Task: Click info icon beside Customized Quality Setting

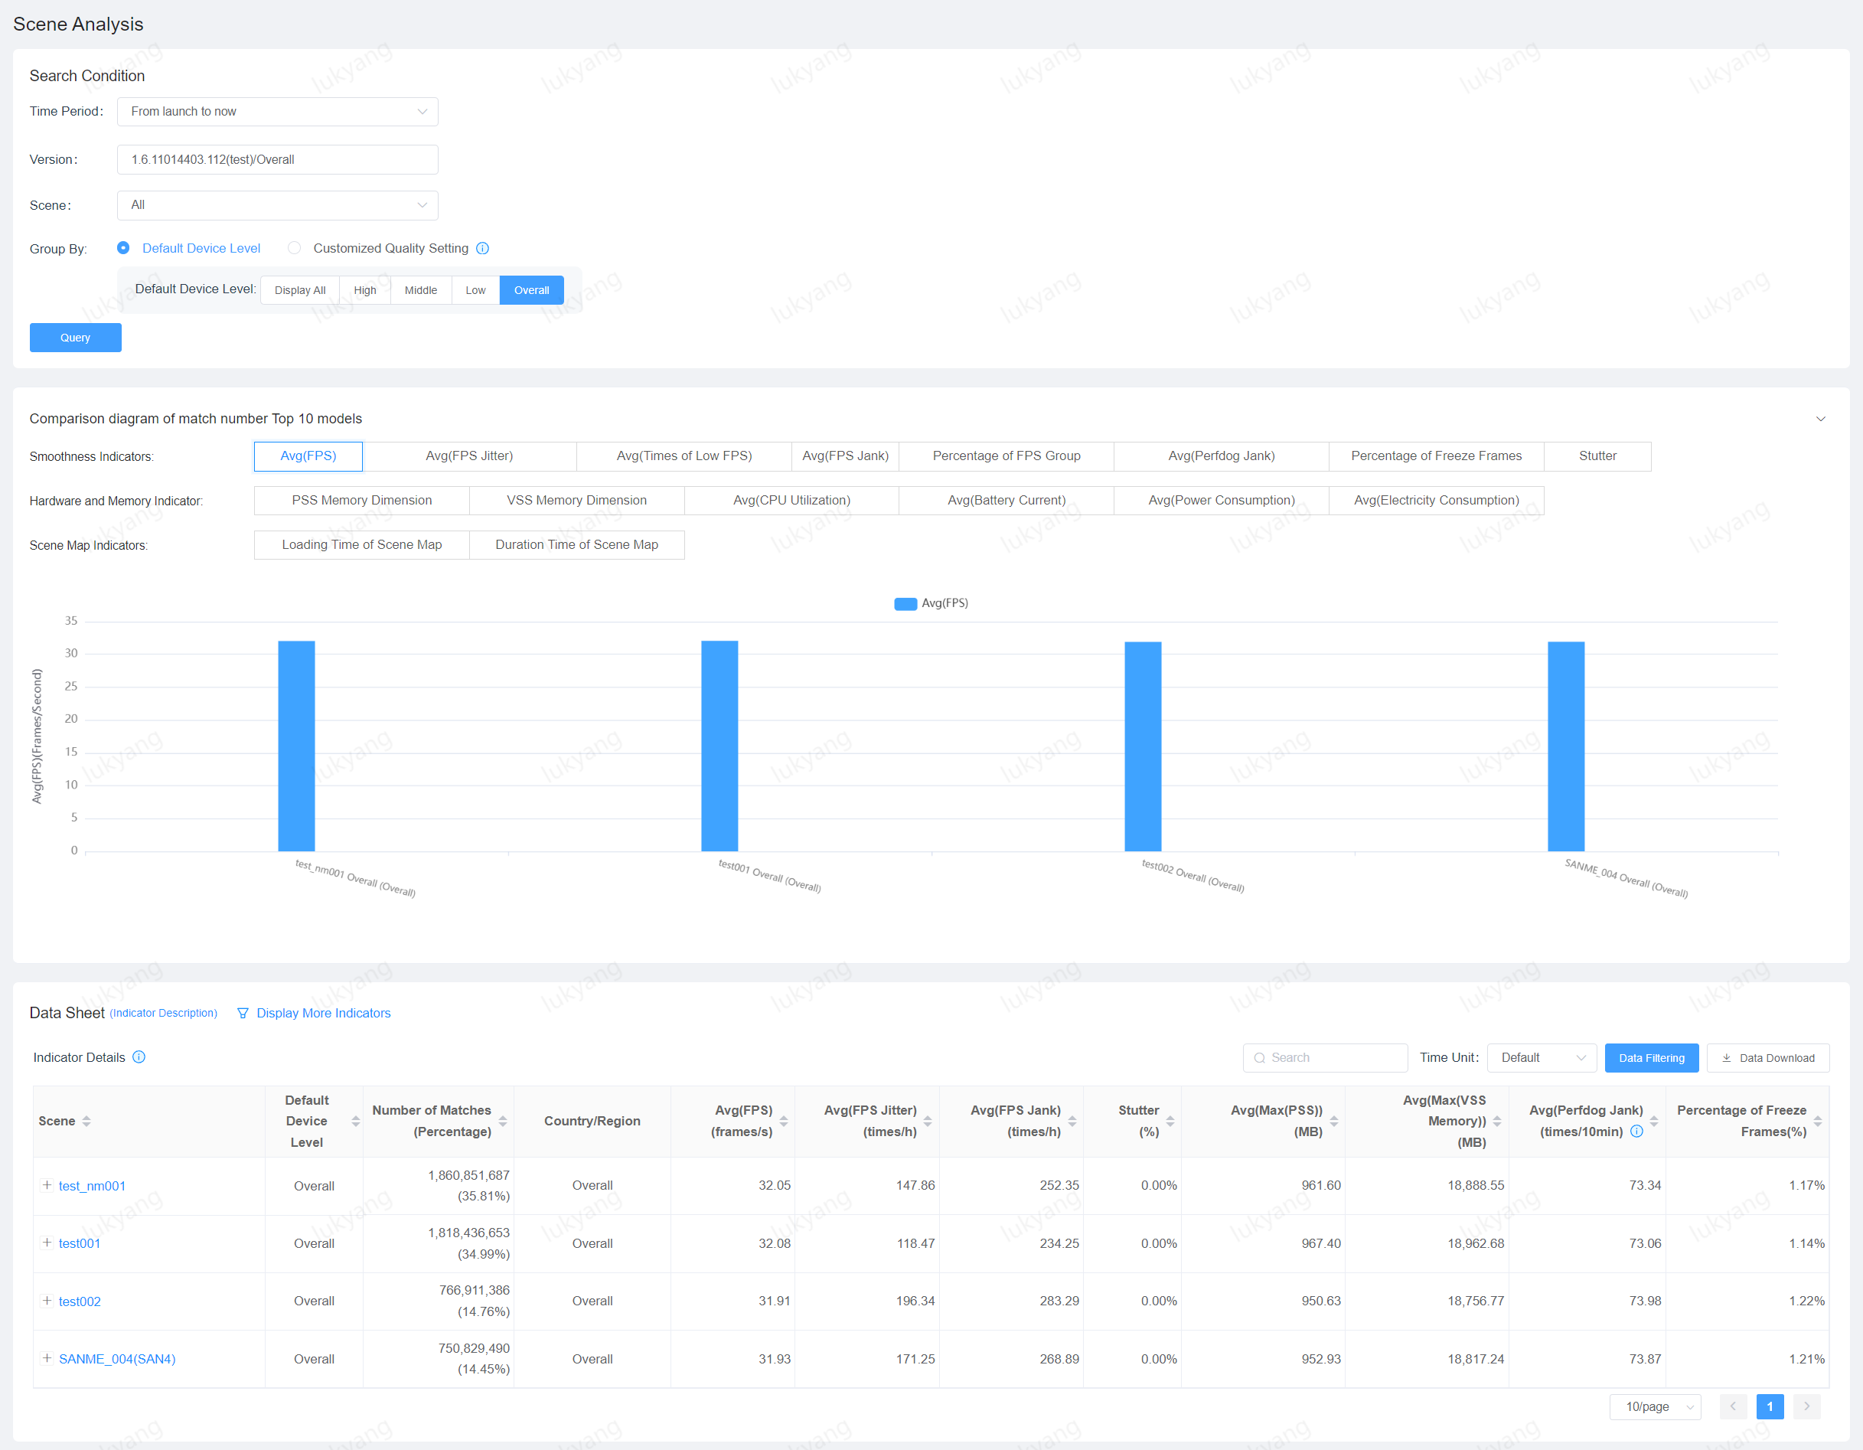Action: [483, 248]
